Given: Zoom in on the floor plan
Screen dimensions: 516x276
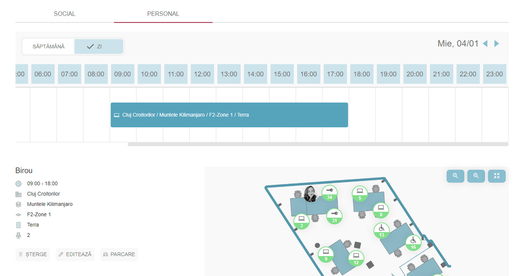Looking at the screenshot, I should coord(476,176).
